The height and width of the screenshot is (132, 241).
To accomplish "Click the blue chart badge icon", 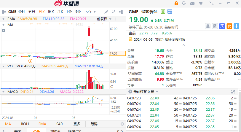I will click(170, 12).
